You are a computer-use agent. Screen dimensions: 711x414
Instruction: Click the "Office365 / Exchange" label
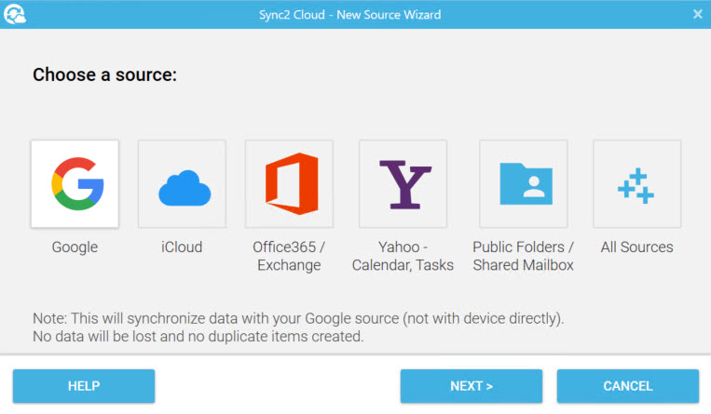(287, 256)
